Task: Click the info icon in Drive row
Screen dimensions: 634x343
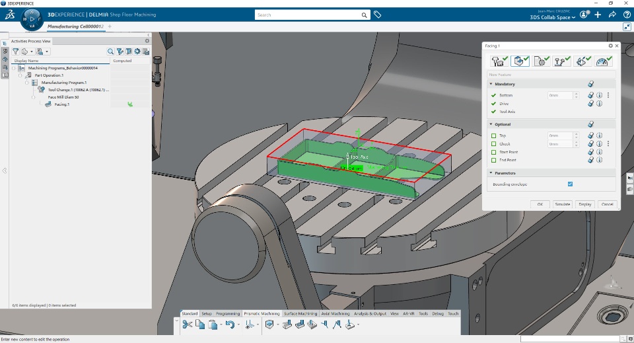Action: [599, 104]
